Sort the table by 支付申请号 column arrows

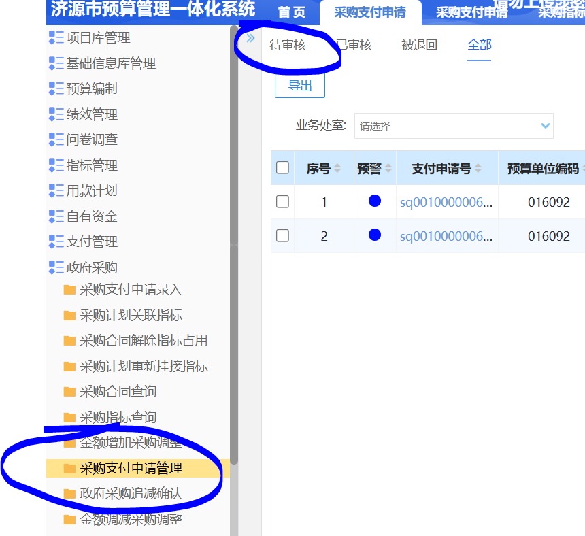click(478, 169)
